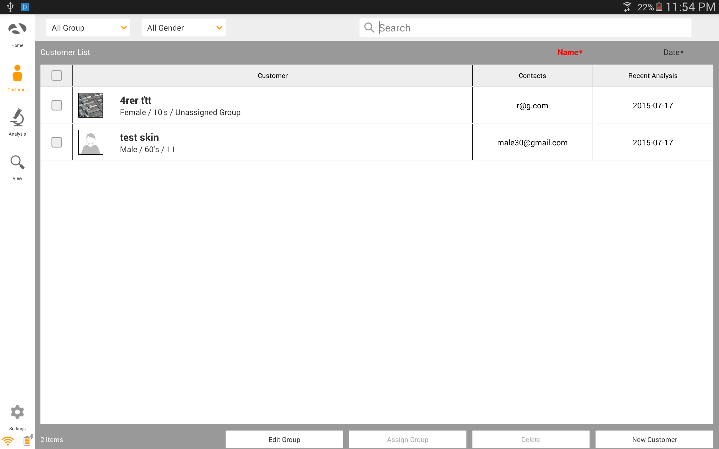Open the 4rer ttt keyboard photo thumbnail
The width and height of the screenshot is (719, 449).
[91, 105]
